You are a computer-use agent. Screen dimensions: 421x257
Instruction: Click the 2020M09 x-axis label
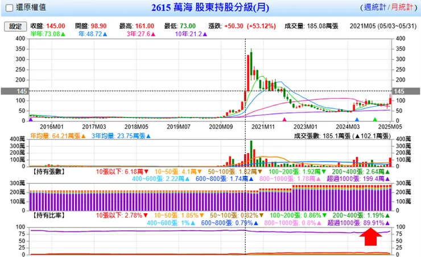point(221,127)
